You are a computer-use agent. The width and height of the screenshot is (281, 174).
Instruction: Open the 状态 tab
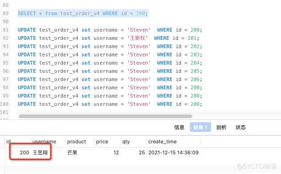coord(240,127)
